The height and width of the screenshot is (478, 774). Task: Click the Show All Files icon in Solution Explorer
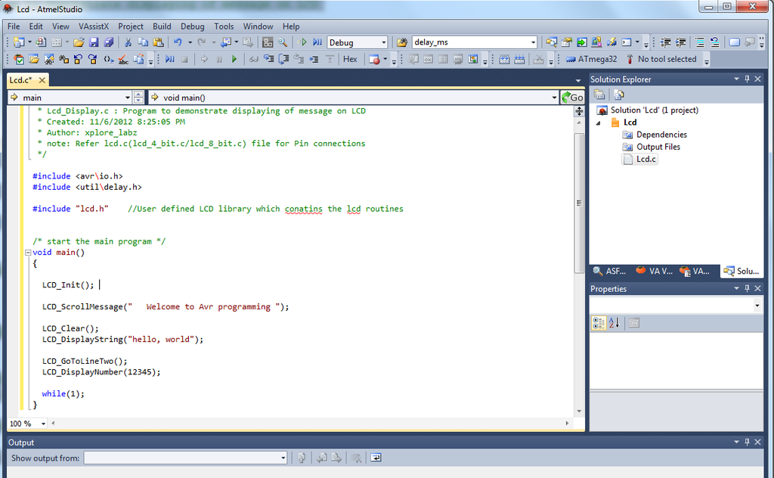coord(618,95)
